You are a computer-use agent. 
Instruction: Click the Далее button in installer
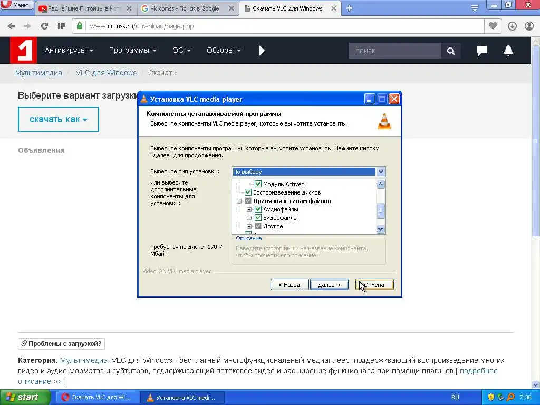coord(329,285)
